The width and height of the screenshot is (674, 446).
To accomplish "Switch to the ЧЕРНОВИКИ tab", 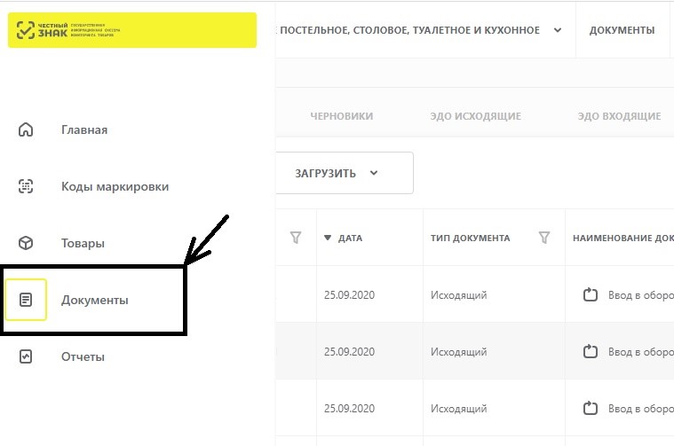I will click(x=342, y=116).
